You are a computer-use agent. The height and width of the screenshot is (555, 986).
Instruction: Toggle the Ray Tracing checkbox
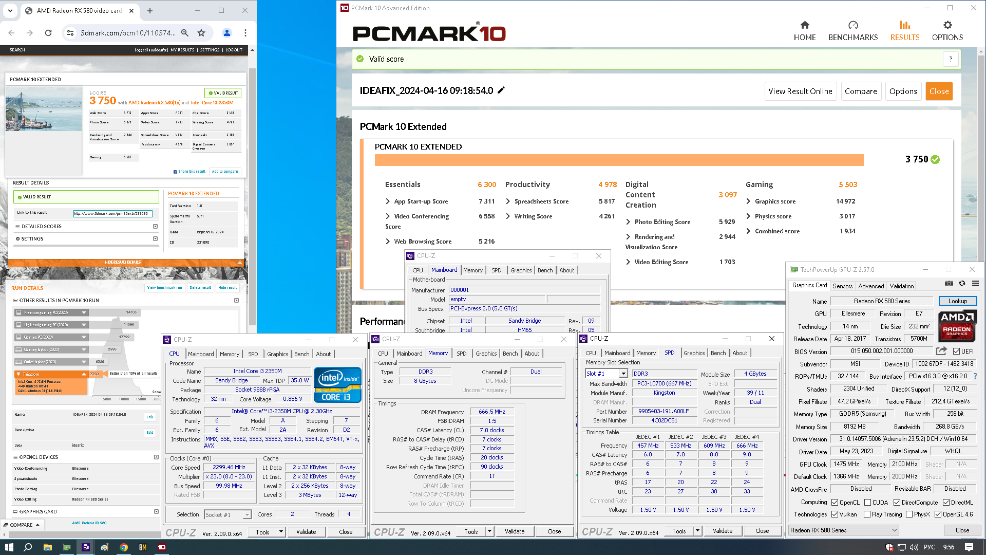(x=867, y=514)
